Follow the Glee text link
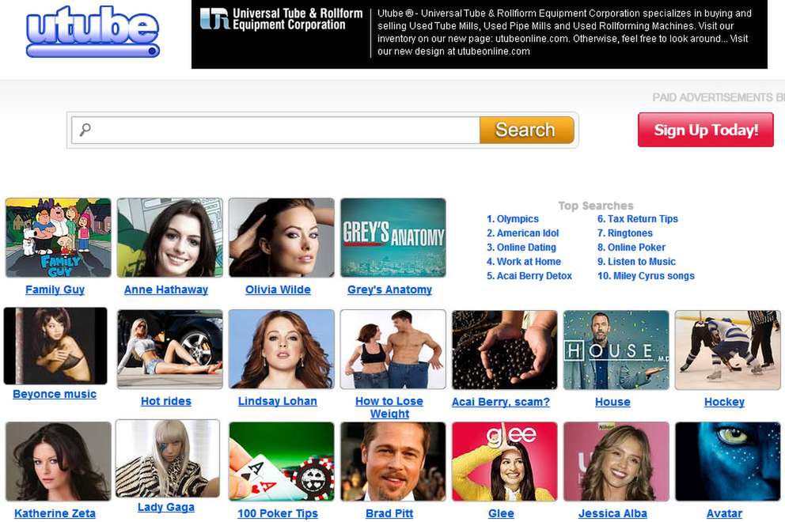This screenshot has width=785, height=522. pyautogui.click(x=501, y=513)
